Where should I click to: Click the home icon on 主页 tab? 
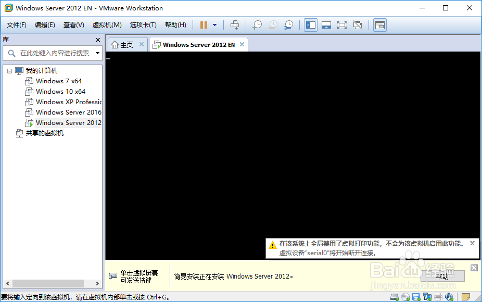(115, 45)
